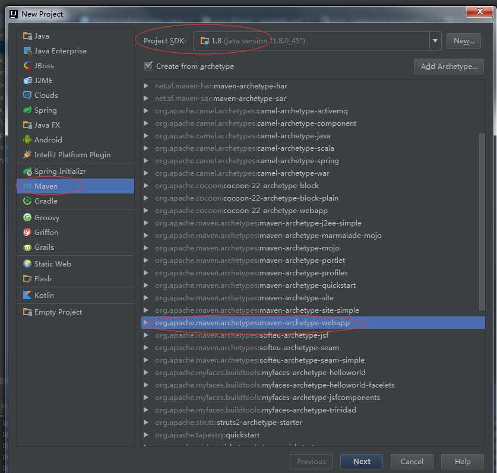Image resolution: width=497 pixels, height=473 pixels.
Task: Pick the Empty Project icon
Action: (x=27, y=312)
